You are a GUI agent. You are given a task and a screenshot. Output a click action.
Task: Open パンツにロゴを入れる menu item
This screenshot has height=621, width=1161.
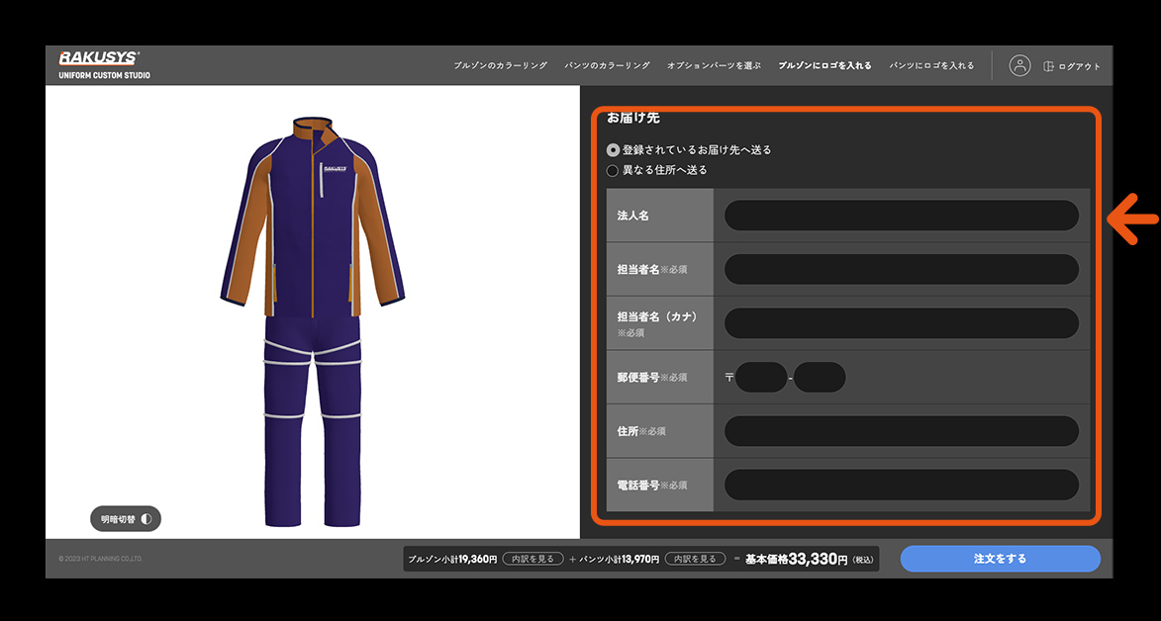click(931, 65)
